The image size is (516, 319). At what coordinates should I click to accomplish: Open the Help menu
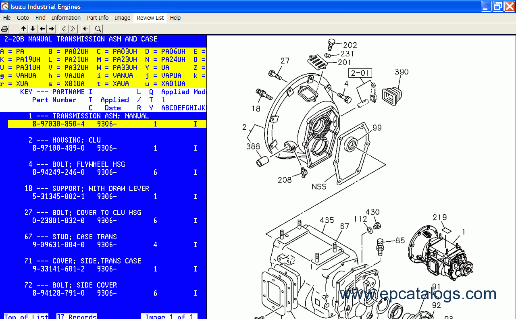tap(175, 18)
